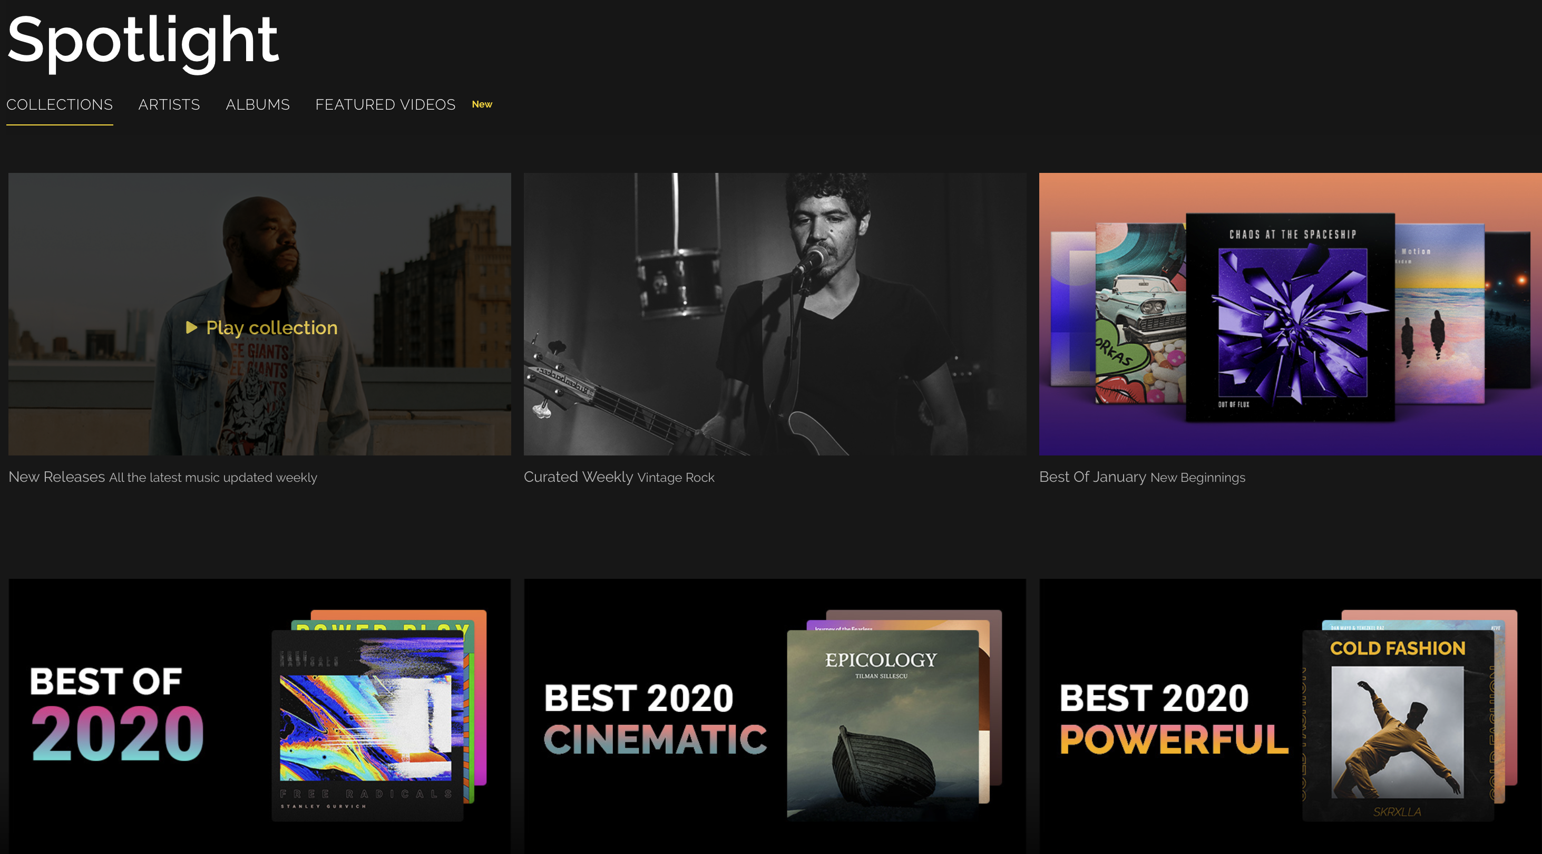Click the yellow New badge

point(482,104)
